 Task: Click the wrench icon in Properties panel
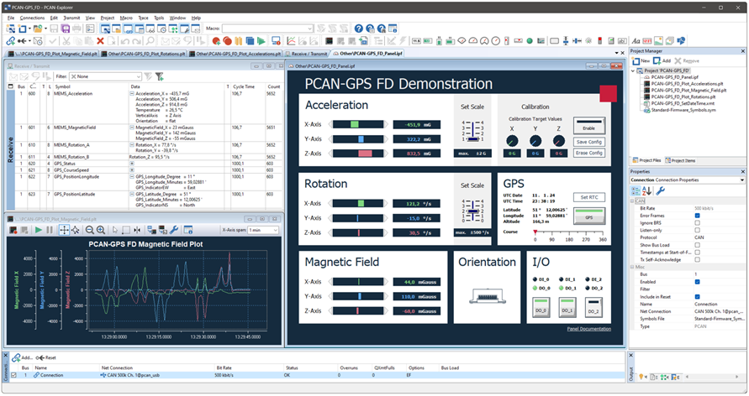tap(661, 191)
